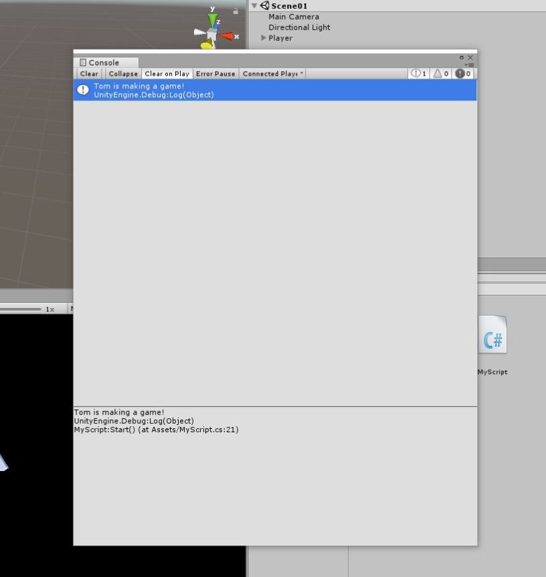Click the Unity icon beside Scene01
546x577 pixels.
tap(265, 5)
